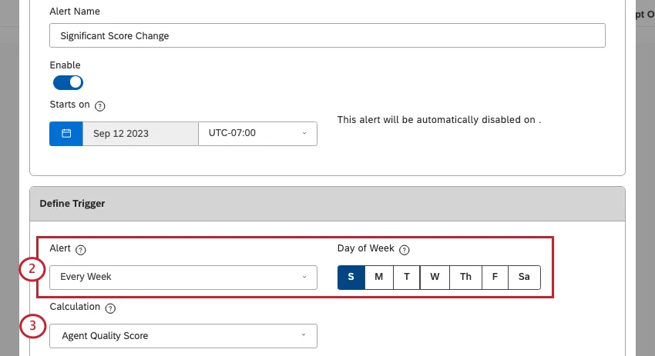Select Monday in Day of Week

coord(378,277)
